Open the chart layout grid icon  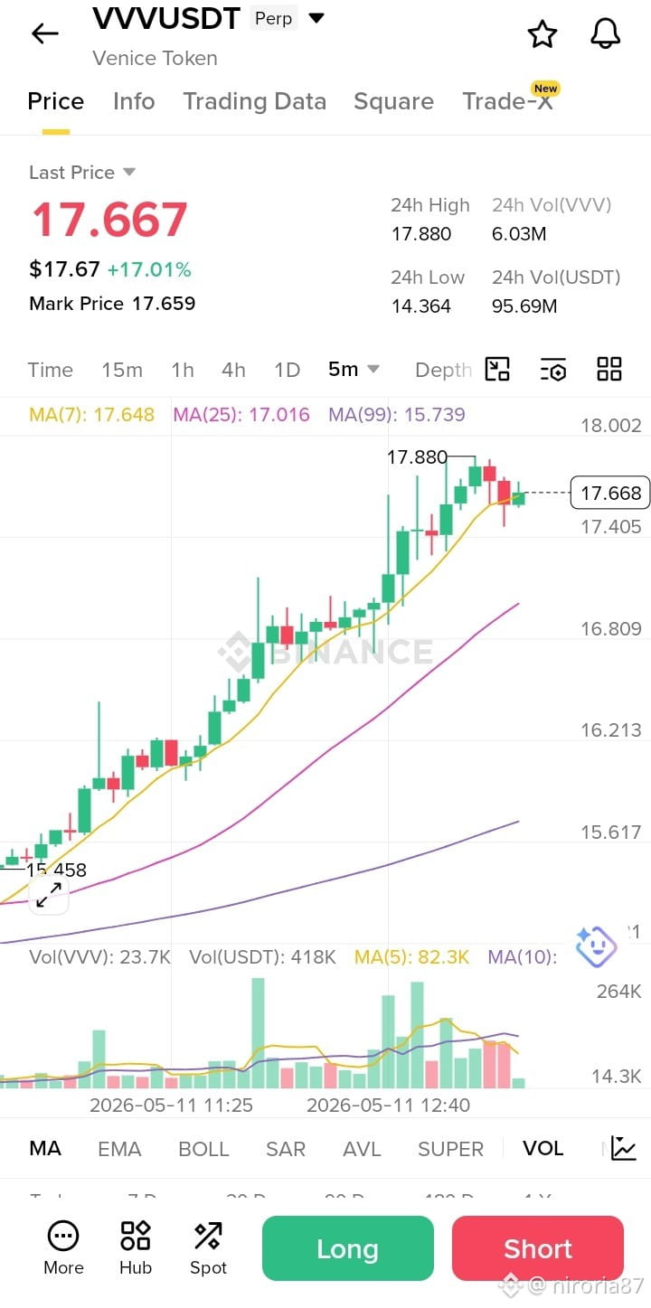tap(609, 369)
